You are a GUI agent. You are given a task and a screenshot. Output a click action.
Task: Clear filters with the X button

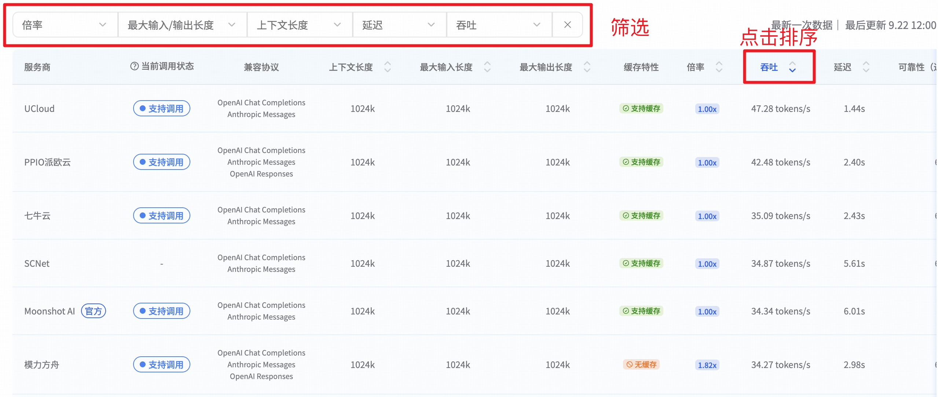pos(567,25)
